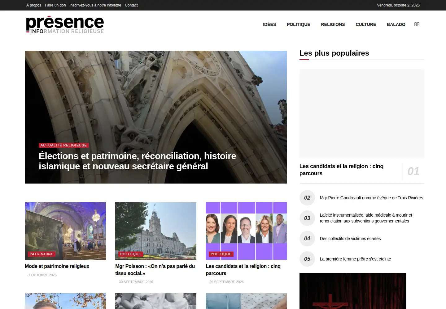Open the blank featured image in popular sidebar

362,114
